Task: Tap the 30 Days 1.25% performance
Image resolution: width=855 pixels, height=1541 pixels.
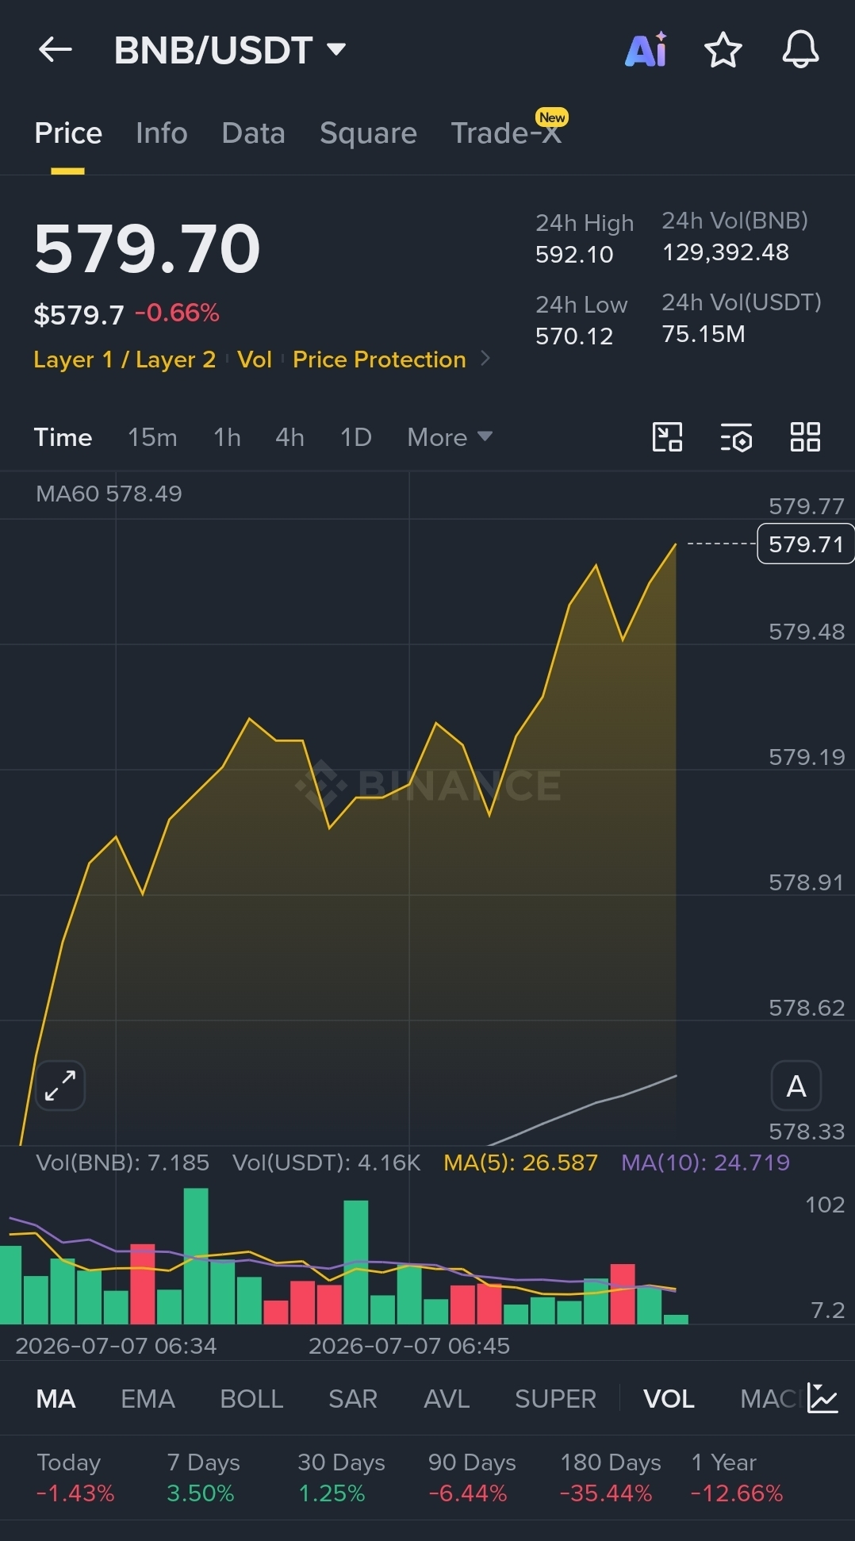Action: coord(341,1478)
